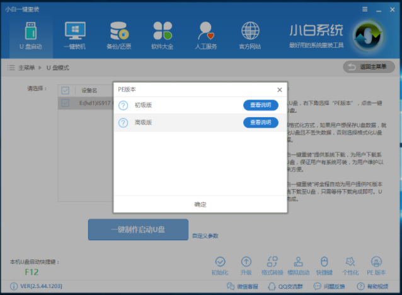
Task: Click the 初始化 icon
Action: 220,266
